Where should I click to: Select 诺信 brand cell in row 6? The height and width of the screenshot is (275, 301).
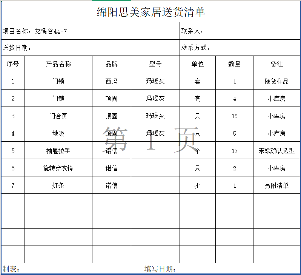[x=112, y=168]
